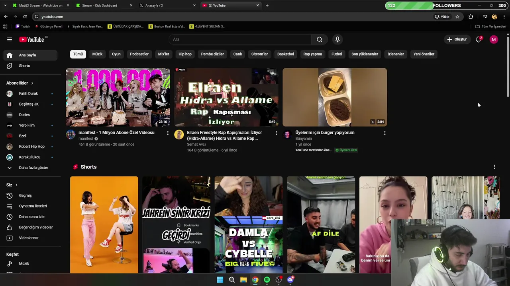Screen dimensions: 510x286
Task: Open the account avatar menu
Action: coord(494,39)
